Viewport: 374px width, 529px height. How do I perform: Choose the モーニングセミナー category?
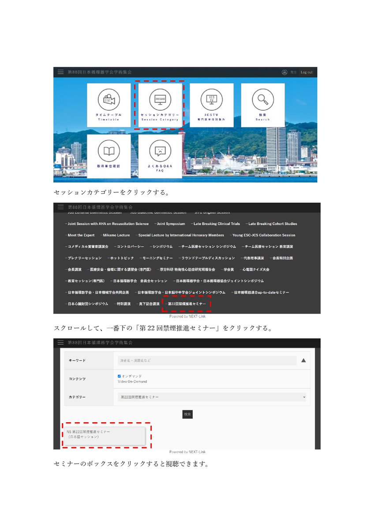[x=156, y=258]
